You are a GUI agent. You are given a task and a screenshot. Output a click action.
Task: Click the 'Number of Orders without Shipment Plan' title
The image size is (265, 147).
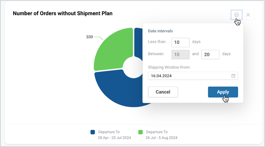pyautogui.click(x=63, y=13)
